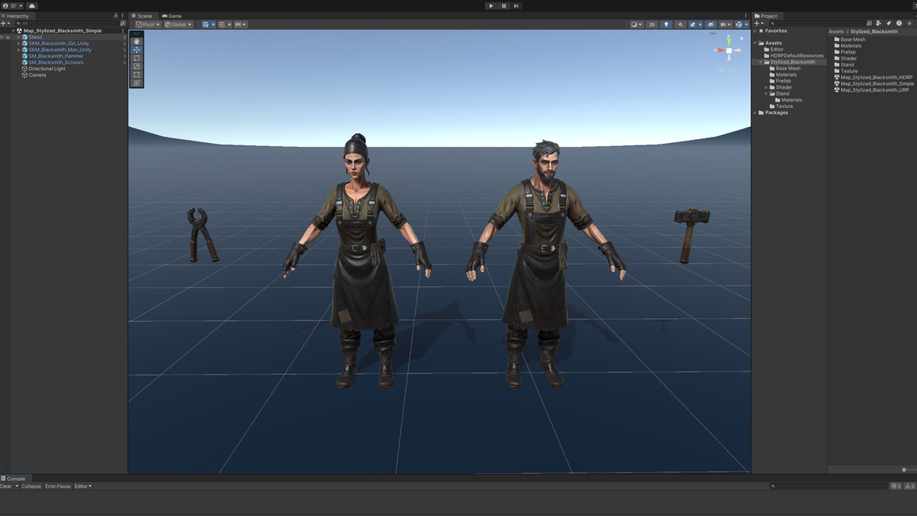The height and width of the screenshot is (516, 917).
Task: Open the prefab arrow for the Stand row
Action: click(x=125, y=37)
